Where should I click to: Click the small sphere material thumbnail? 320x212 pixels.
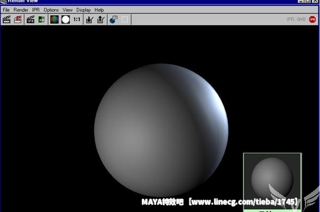(x=272, y=181)
